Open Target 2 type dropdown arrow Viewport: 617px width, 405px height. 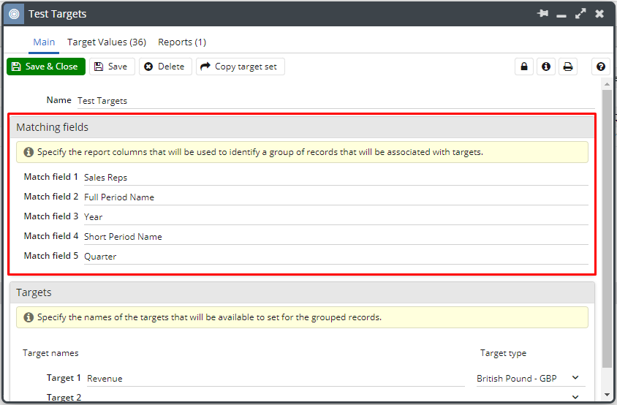(575, 397)
